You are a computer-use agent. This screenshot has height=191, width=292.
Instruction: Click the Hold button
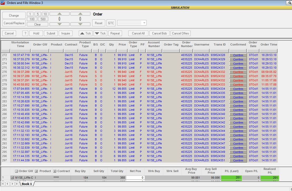tap(36, 33)
